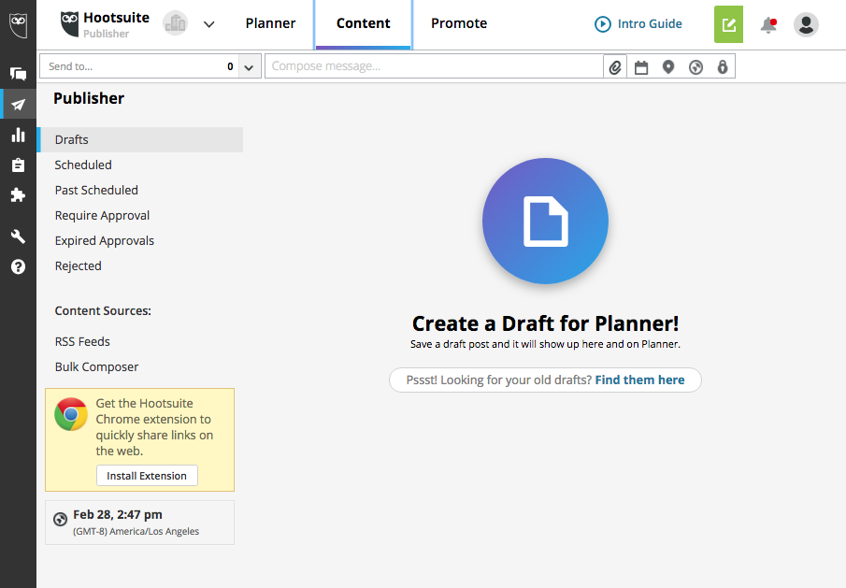This screenshot has width=846, height=588.
Task: Open RSS Feeds content source
Action: (x=82, y=341)
